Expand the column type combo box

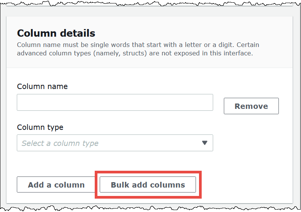coord(115,143)
